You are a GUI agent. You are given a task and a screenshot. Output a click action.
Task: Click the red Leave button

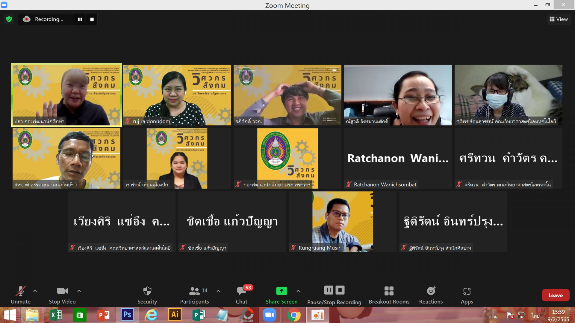556,295
